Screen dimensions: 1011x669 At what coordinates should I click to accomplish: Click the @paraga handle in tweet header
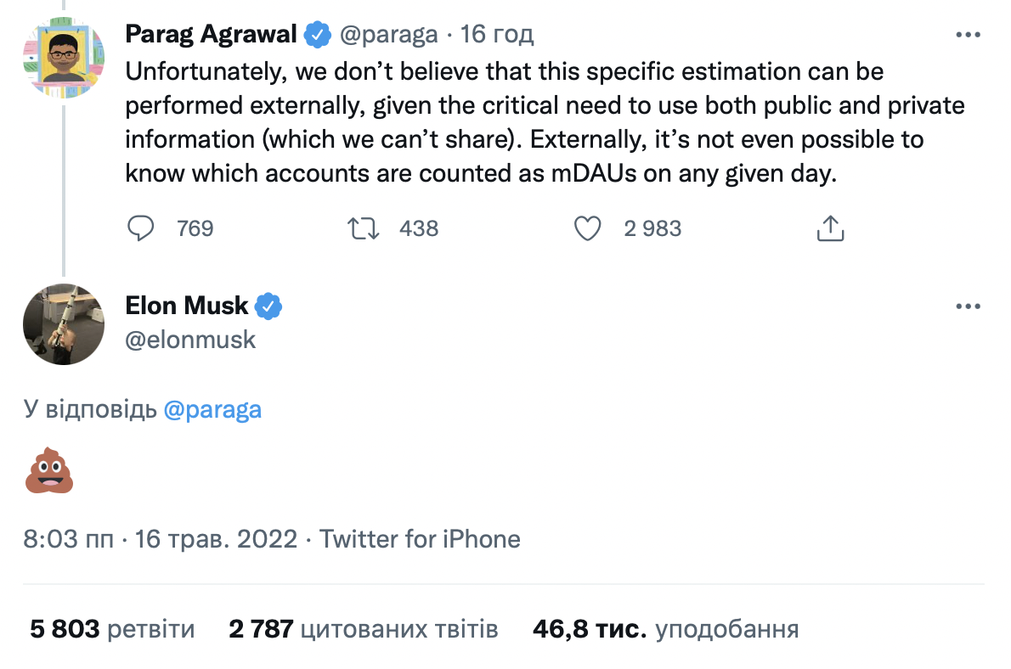(389, 34)
